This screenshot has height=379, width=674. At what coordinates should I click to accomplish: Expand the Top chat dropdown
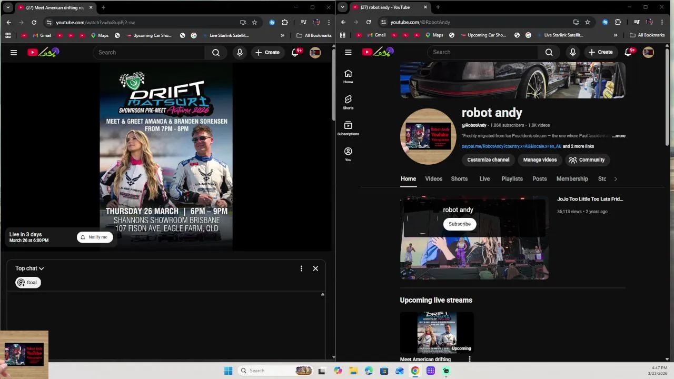click(29, 268)
